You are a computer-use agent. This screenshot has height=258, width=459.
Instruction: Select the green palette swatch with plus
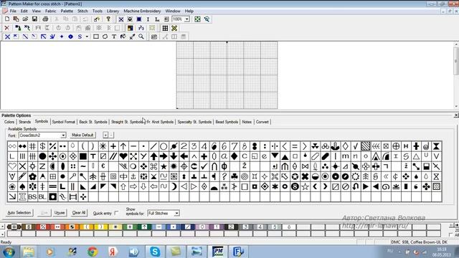click(x=130, y=226)
